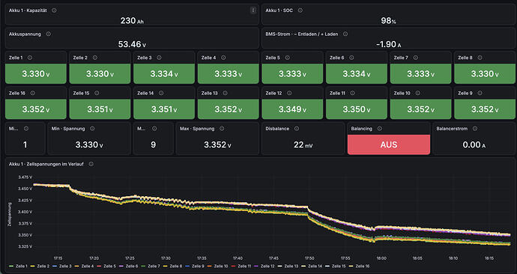517x274 pixels.
Task: Open Min - Spannung panel title menu
Action: 68,129
